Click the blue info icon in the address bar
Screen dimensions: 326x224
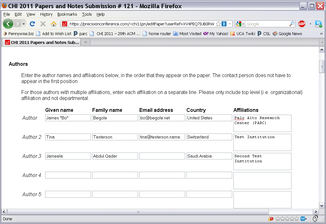[x=224, y=24]
